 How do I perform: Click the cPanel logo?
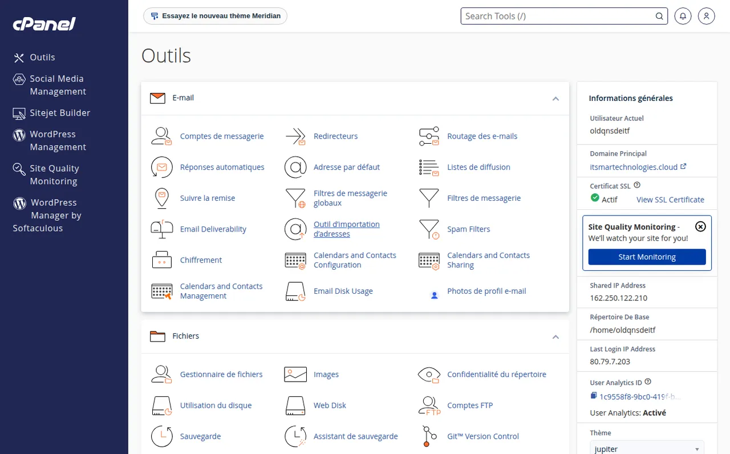point(44,24)
